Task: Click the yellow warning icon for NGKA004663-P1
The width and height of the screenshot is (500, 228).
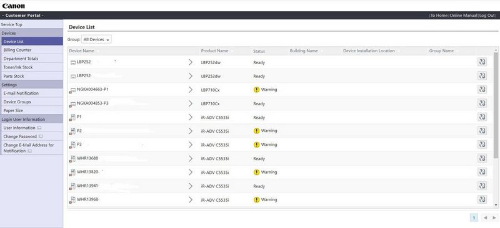Action: 256,90
